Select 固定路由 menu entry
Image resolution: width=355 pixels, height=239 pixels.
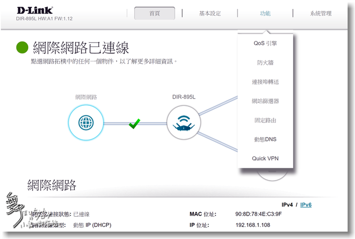[x=265, y=120]
